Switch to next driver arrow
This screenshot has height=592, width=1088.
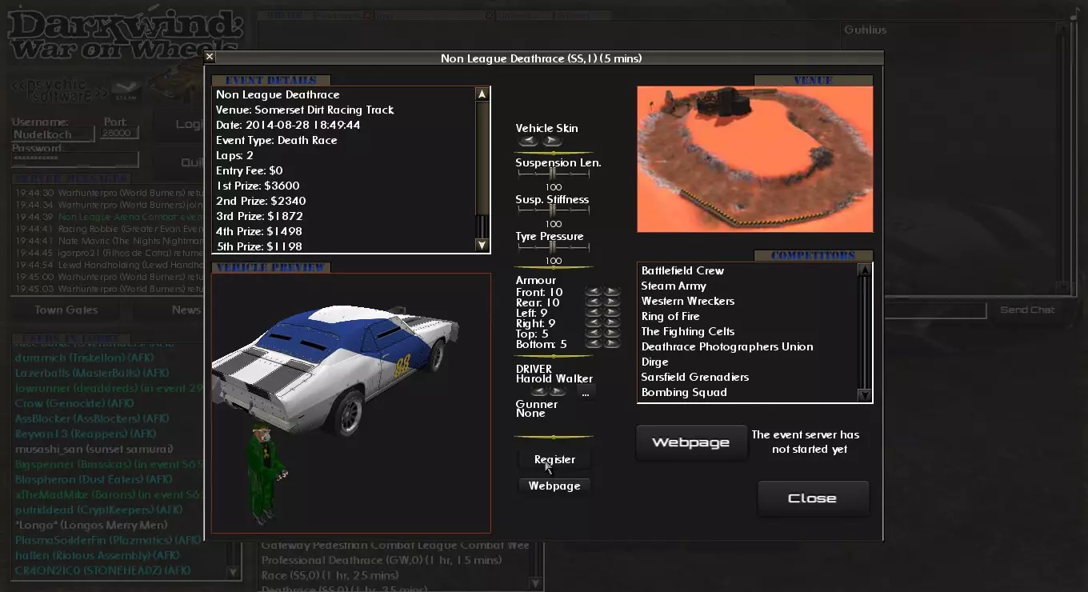558,391
